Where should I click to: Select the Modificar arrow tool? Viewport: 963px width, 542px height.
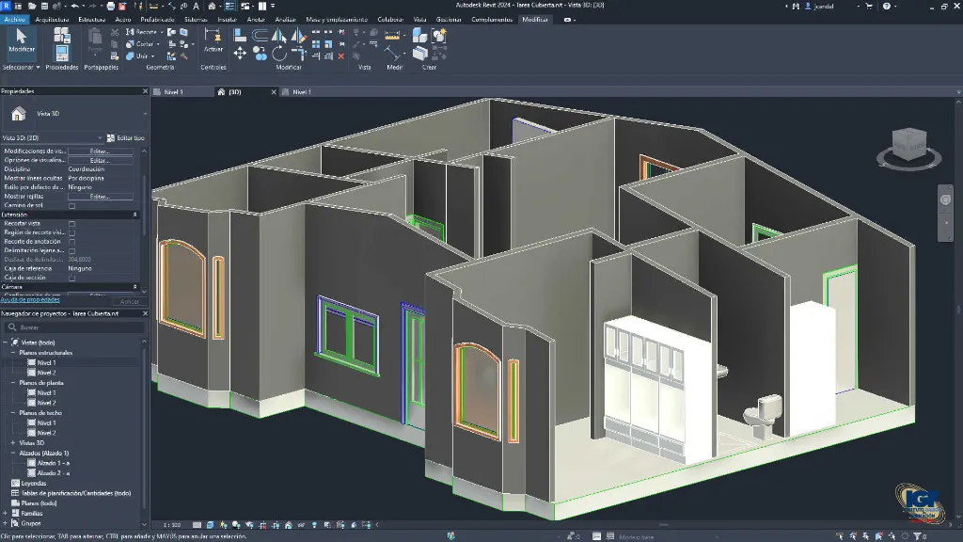(x=22, y=41)
